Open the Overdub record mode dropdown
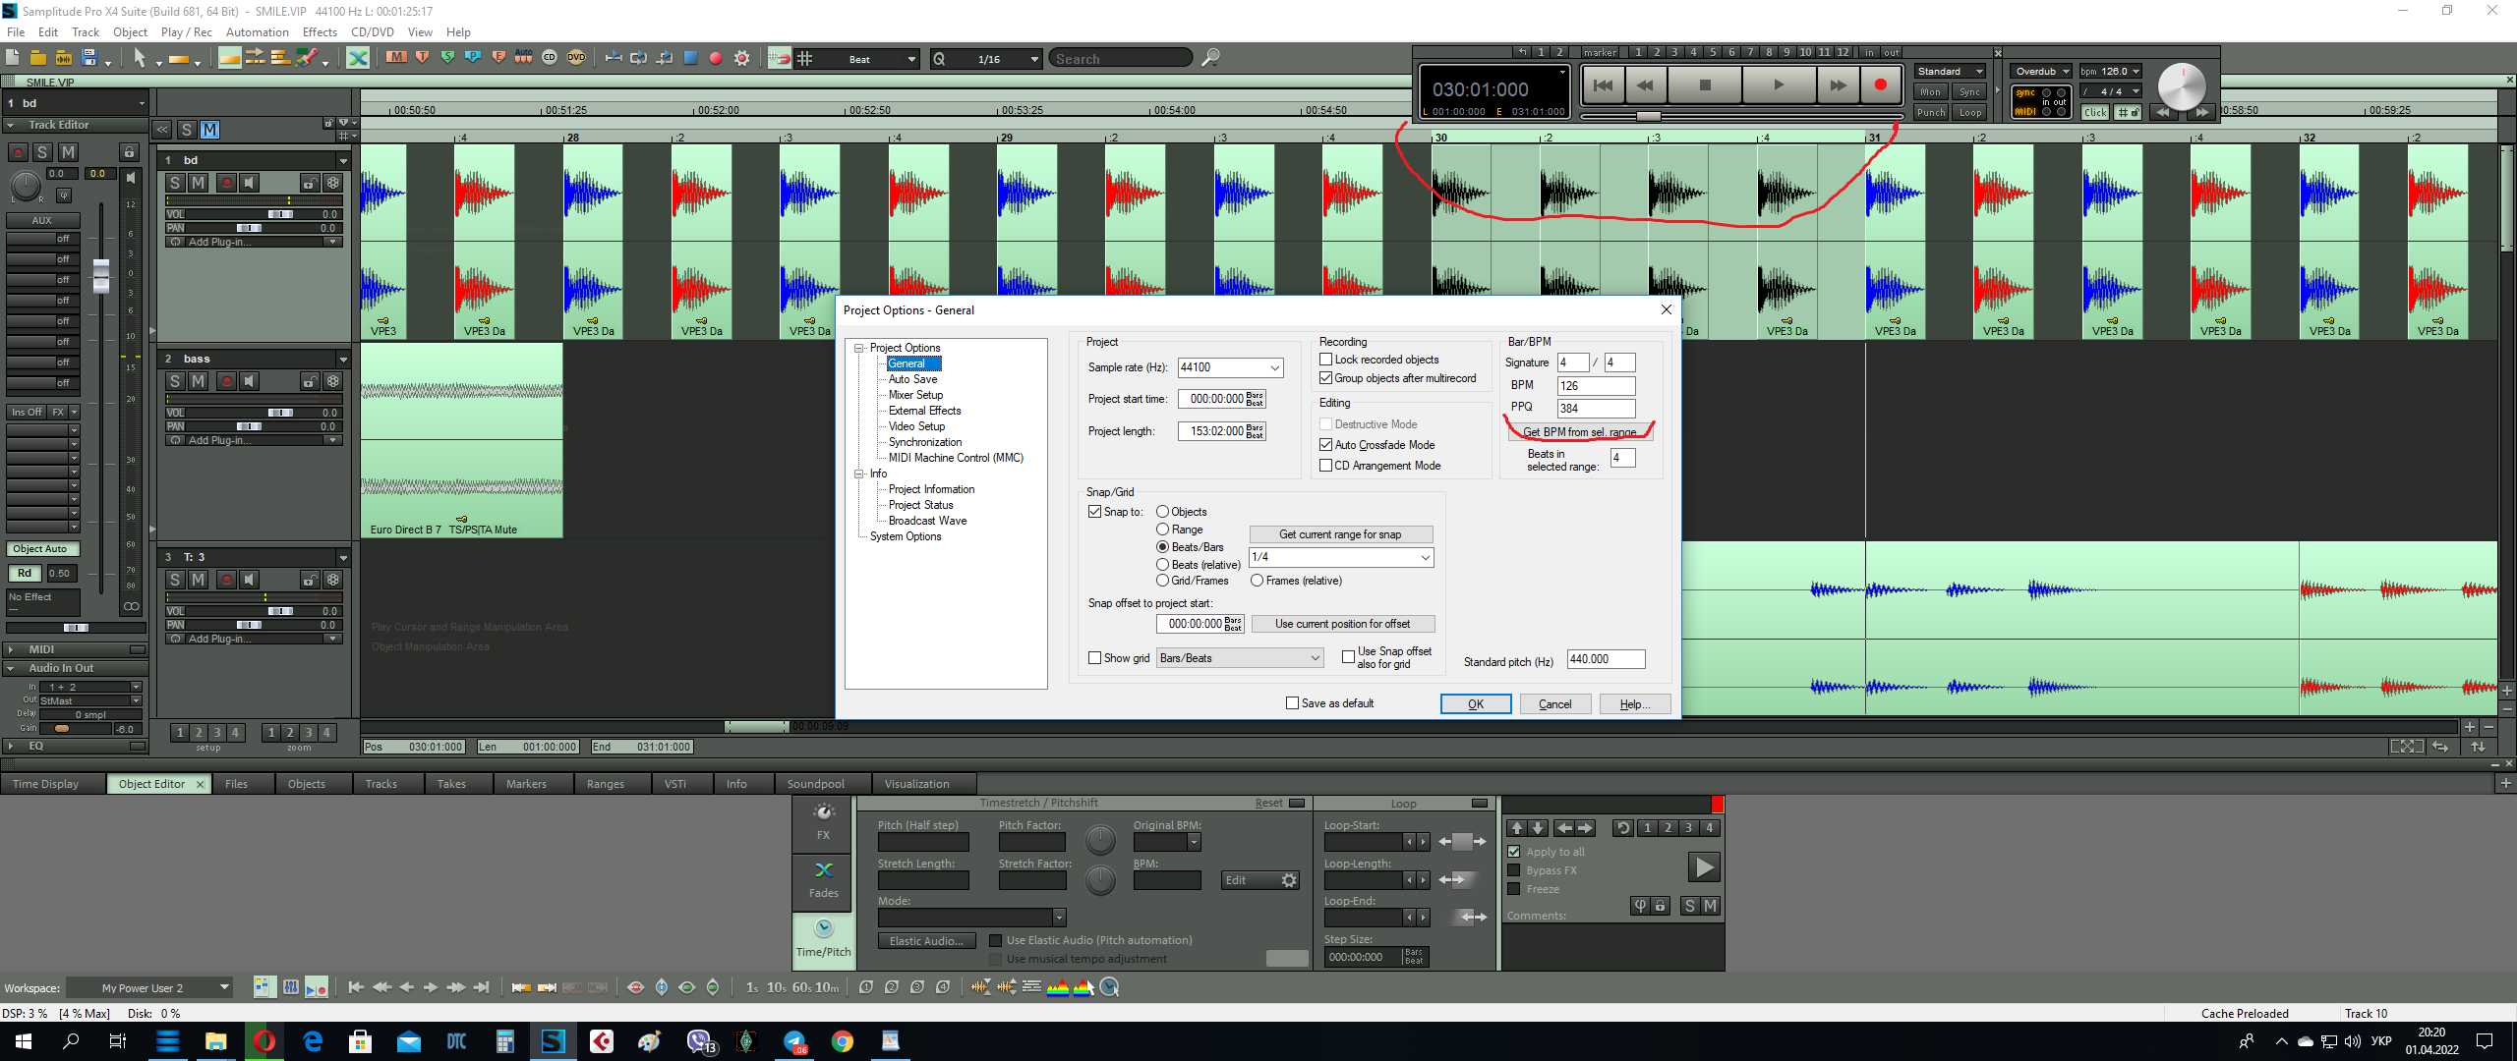This screenshot has height=1061, width=2517. pos(2041,71)
